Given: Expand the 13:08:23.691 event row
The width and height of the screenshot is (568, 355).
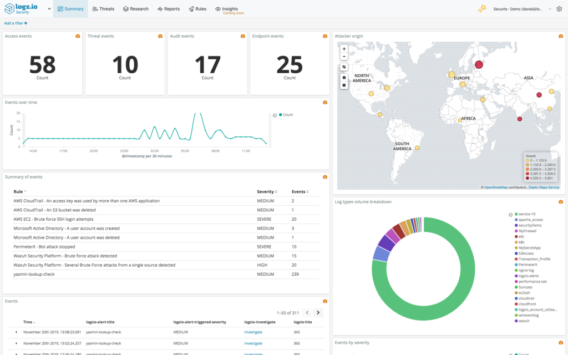Looking at the screenshot, I should [x=16, y=332].
